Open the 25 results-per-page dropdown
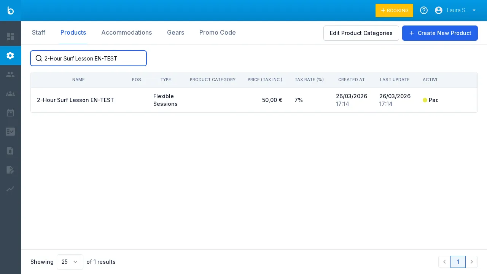Image resolution: width=487 pixels, height=274 pixels. (70, 262)
